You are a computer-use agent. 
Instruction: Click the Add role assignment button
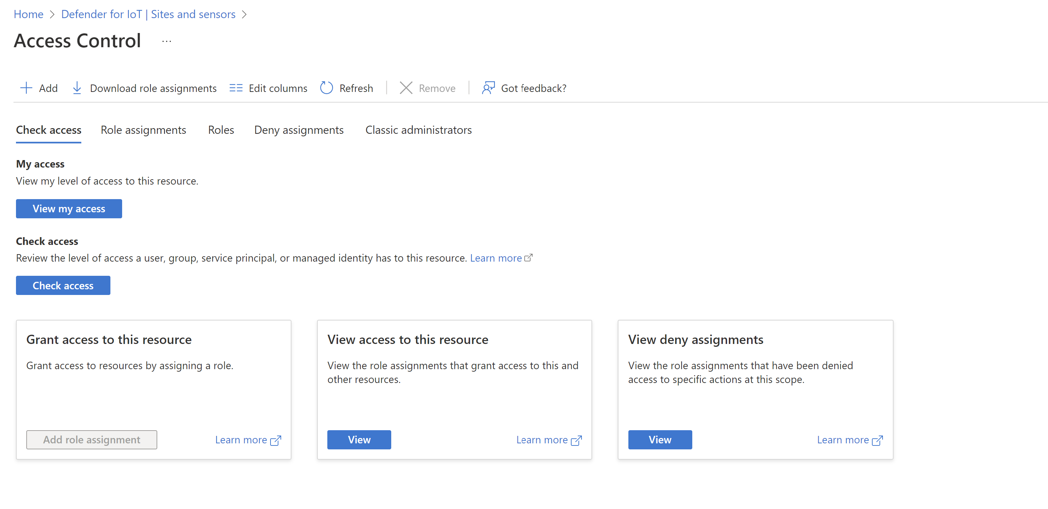pos(92,439)
